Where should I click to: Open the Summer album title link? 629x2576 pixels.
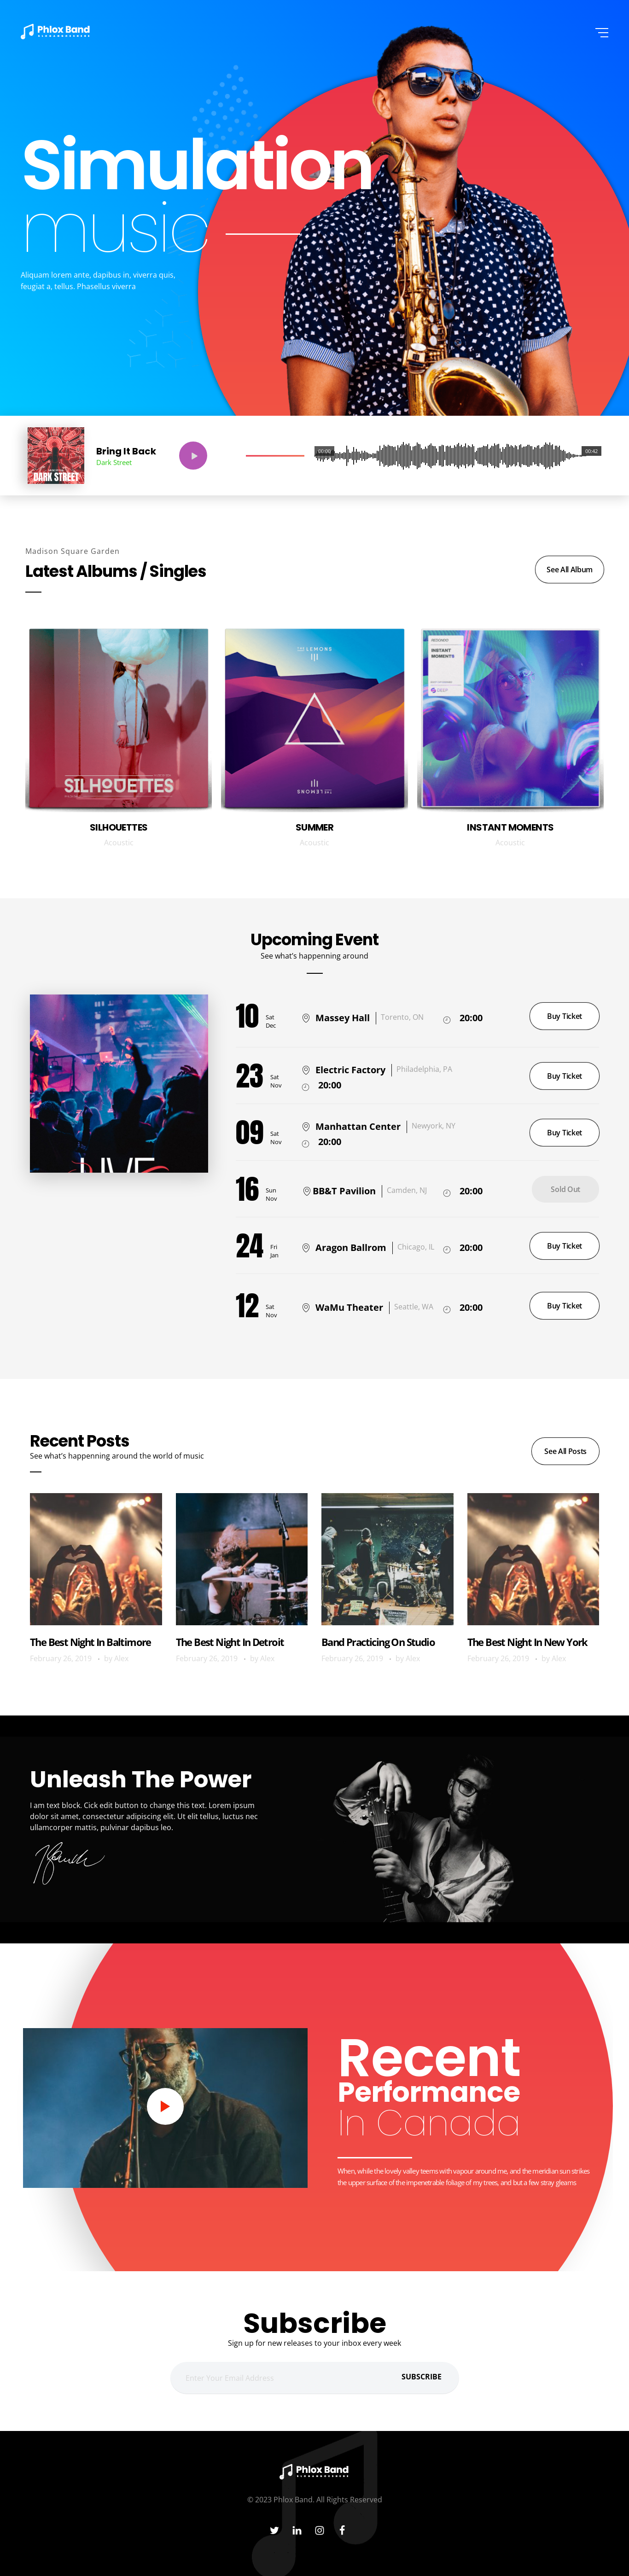[x=314, y=827]
